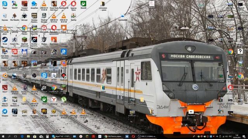
Task: Switch the РУС input language indicator
Action: point(230,136)
